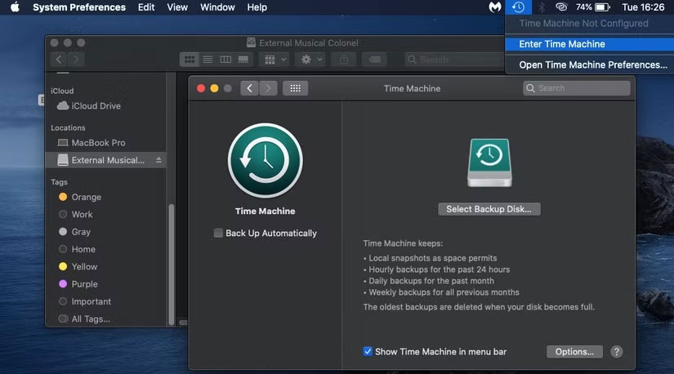This screenshot has width=674, height=374.
Task: Open the Finder Action gear dropdown
Action: (311, 60)
